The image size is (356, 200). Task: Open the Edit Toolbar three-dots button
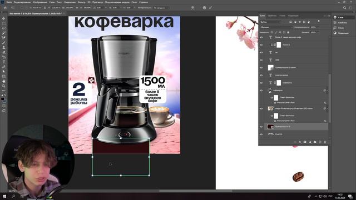[x=4, y=91]
